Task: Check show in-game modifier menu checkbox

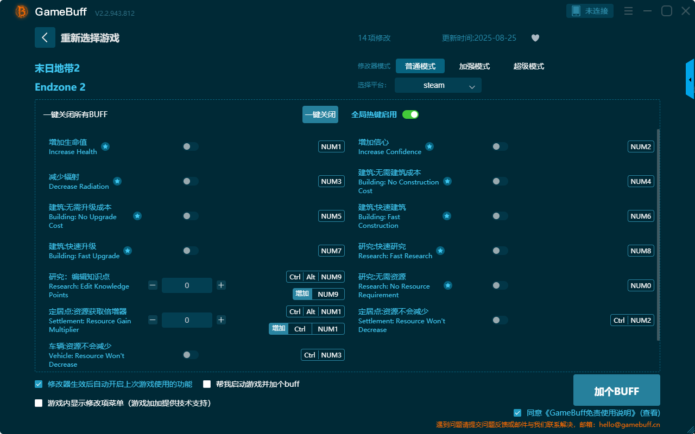Action: coord(39,403)
